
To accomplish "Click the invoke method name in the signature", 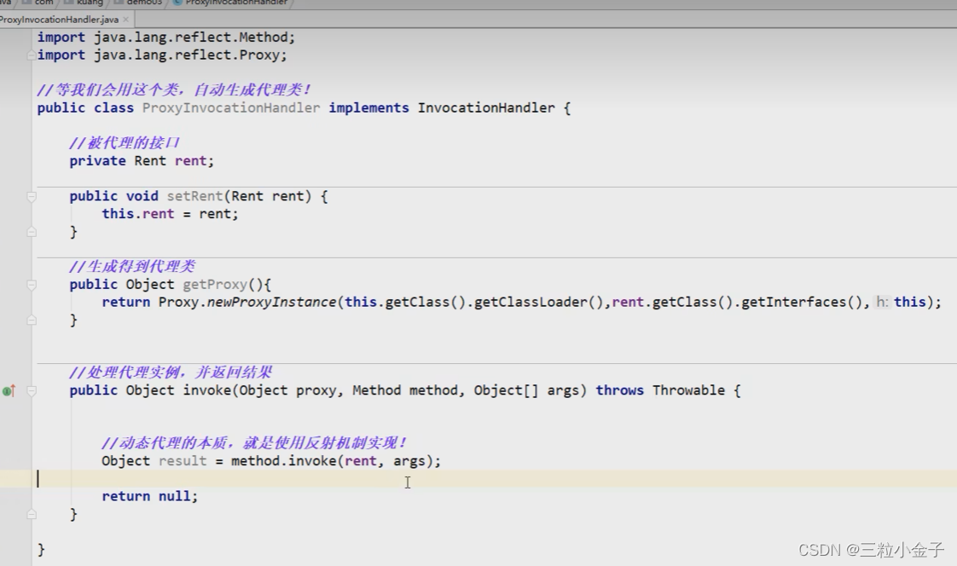I will coord(207,390).
